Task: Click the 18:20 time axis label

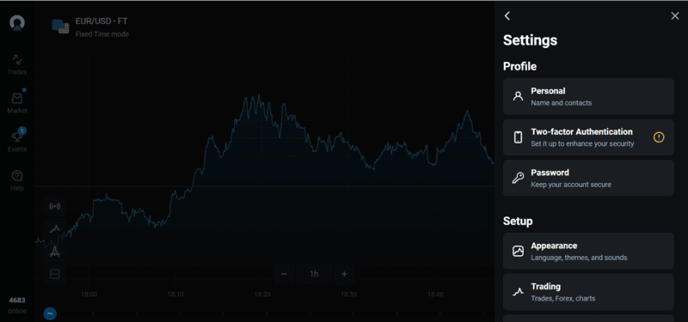Action: pos(262,295)
